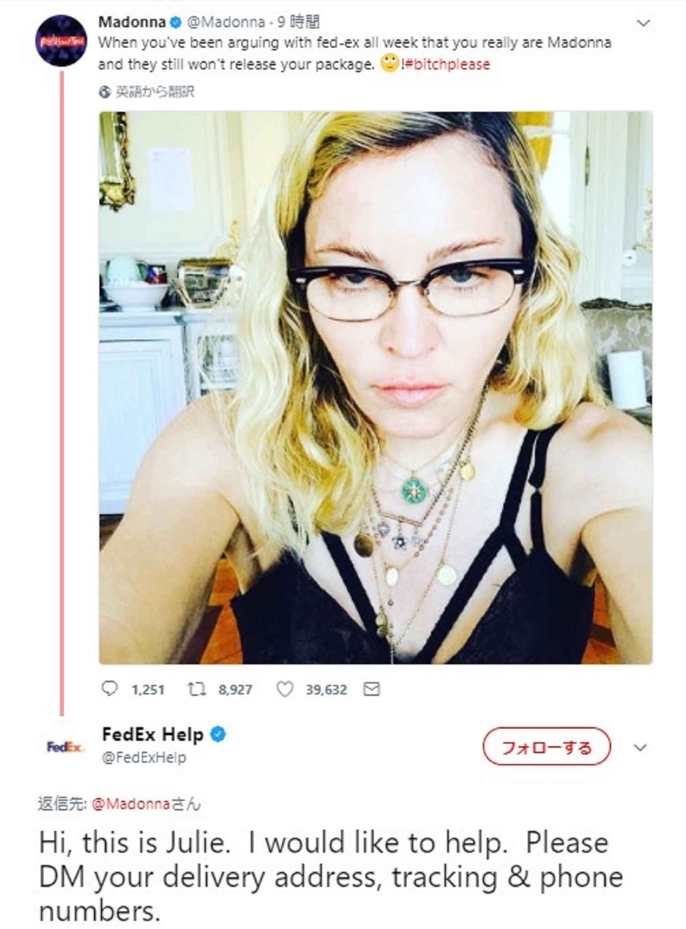Open the #bitchplease hashtag link
686x929 pixels.
(x=448, y=64)
